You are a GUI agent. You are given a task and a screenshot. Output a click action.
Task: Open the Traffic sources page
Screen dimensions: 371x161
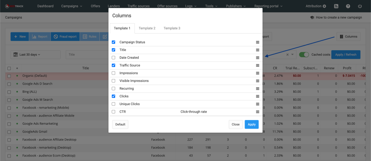pos(138,6)
